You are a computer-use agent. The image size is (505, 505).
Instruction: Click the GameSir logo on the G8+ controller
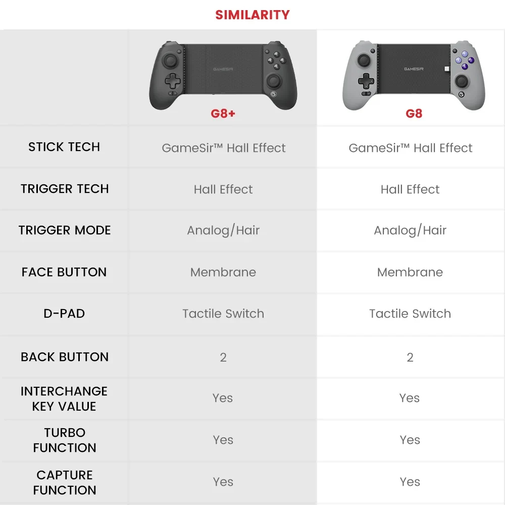(222, 69)
